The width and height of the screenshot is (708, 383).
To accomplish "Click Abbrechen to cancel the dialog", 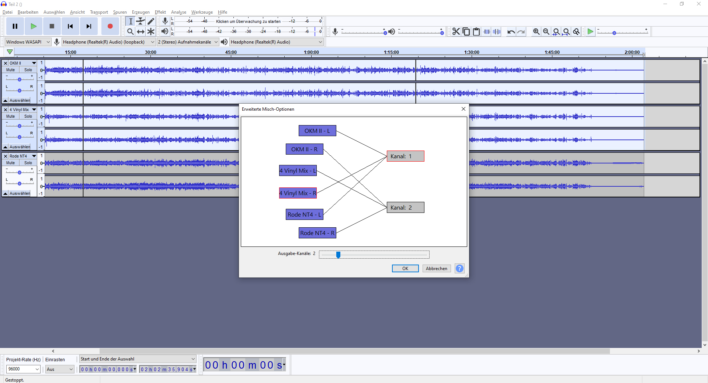I will tap(436, 269).
